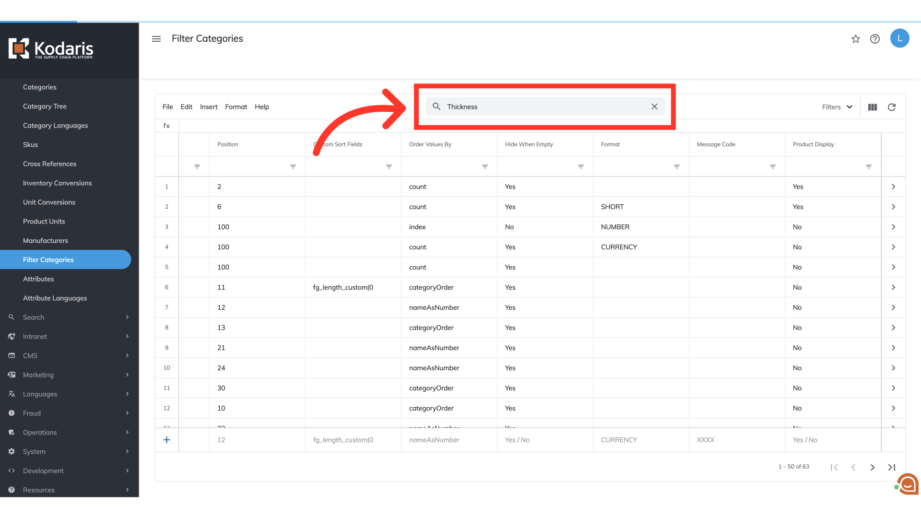The image size is (921, 518).
Task: Open the Product Display column filter
Action: [x=869, y=166]
